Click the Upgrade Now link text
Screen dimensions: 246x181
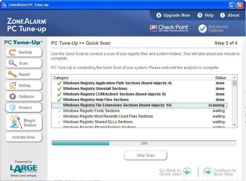177,15
